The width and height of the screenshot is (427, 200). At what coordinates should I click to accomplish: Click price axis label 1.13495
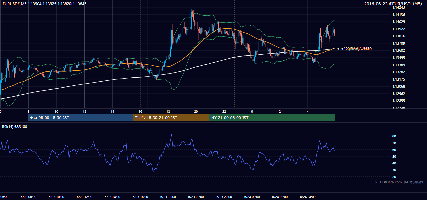(x=399, y=58)
